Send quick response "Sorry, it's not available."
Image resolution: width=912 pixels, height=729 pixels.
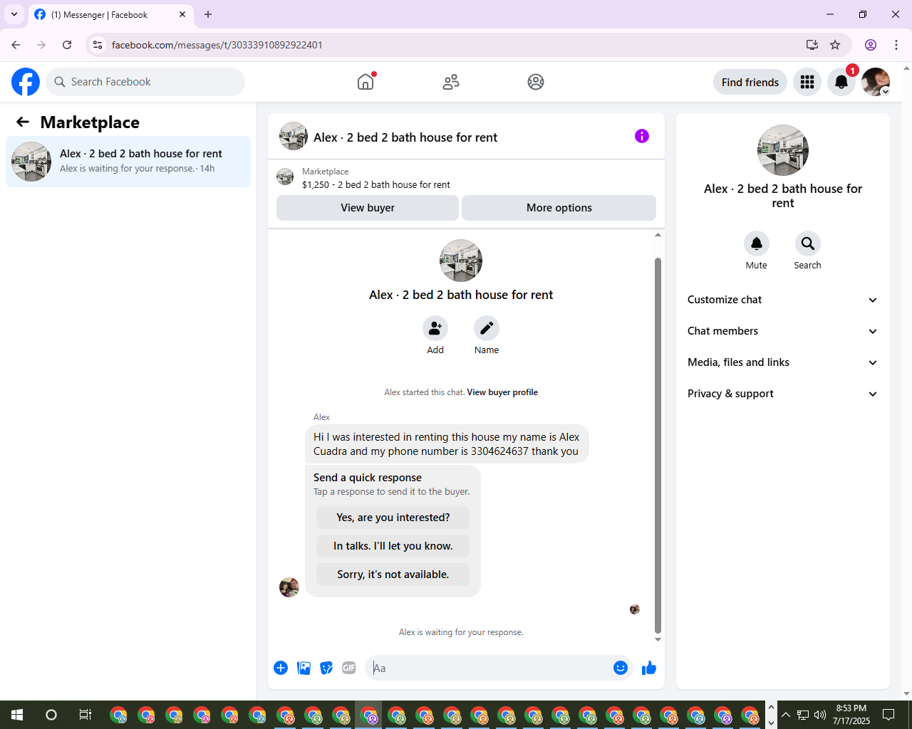[393, 575]
